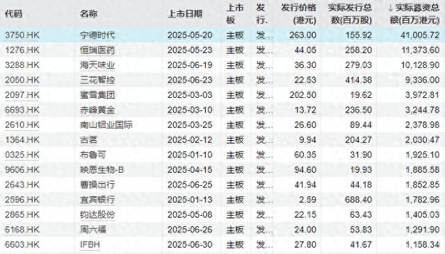Click the 上市板 column header
Image resolution: width=445 pixels, height=254 pixels.
[x=235, y=14]
